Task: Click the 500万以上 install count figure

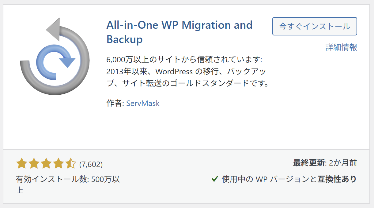Action: 106,180
